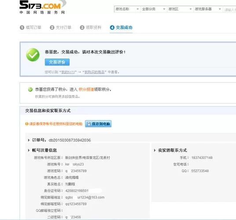
Task: Click the search input field after 游戏服务器
Action: point(230,10)
